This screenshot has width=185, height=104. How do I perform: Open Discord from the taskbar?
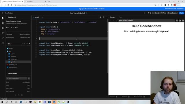45,102
